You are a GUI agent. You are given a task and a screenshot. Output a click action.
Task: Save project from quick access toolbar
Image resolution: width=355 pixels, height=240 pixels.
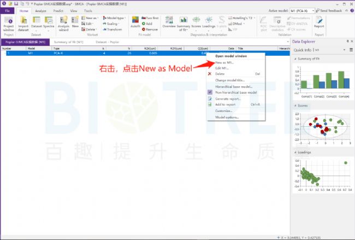[x=16, y=4]
